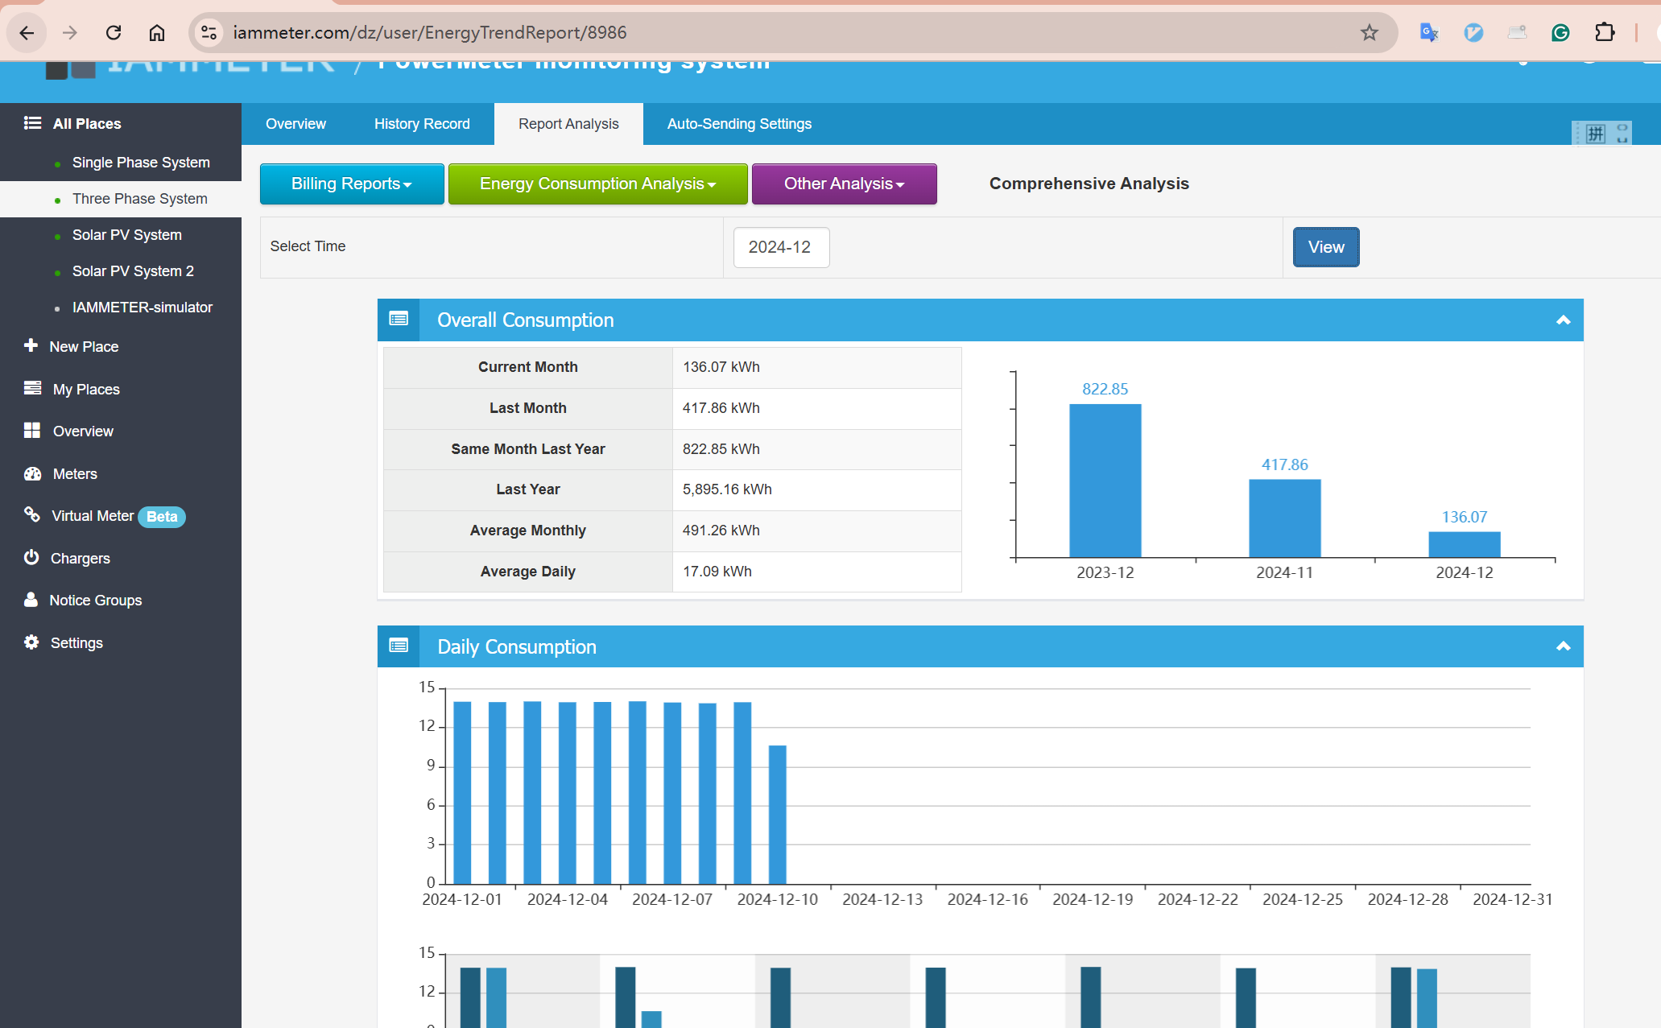Go back with the browser back arrow

click(x=27, y=33)
